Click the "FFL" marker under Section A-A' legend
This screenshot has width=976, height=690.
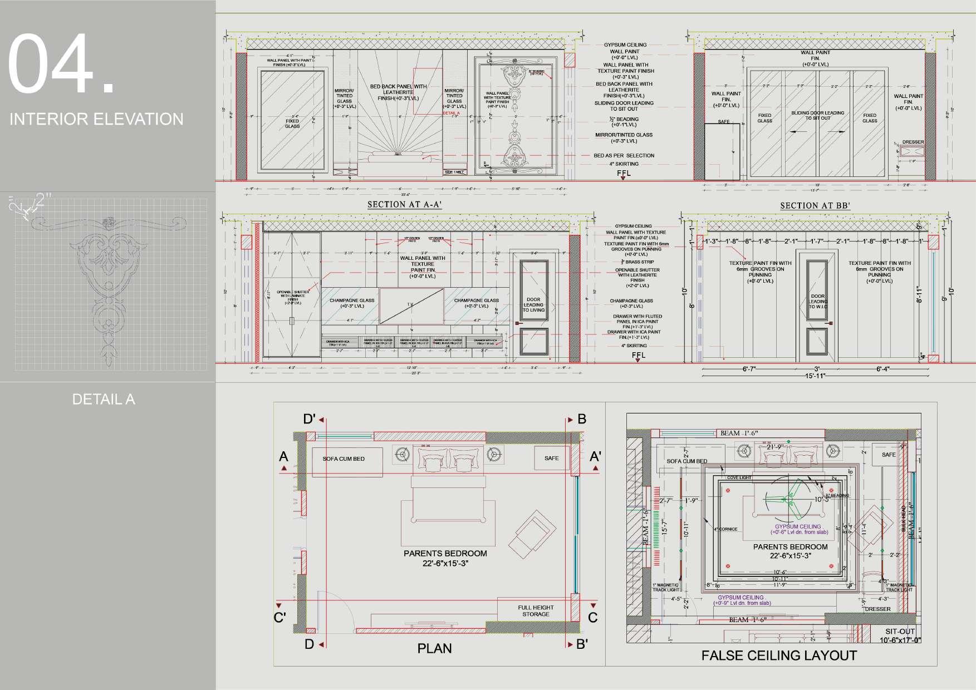[x=624, y=174]
